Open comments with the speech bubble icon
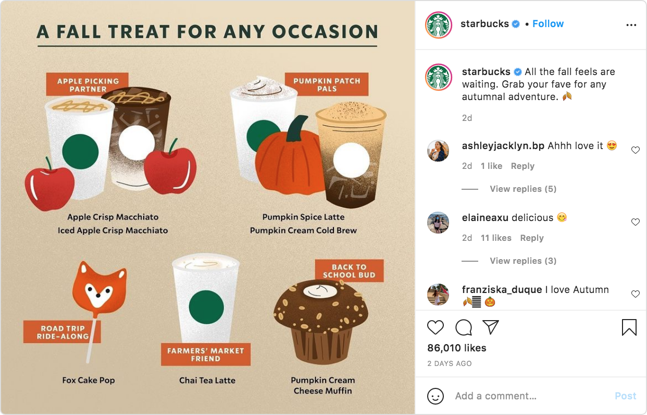The height and width of the screenshot is (415, 647). click(463, 327)
